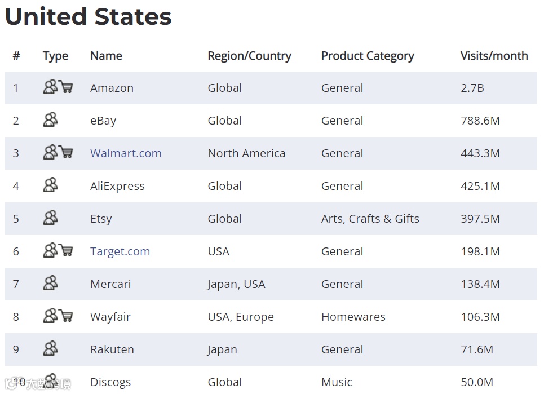Click the Type column header

click(55, 56)
